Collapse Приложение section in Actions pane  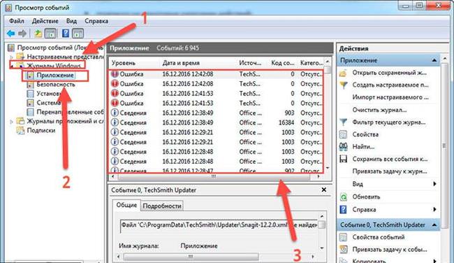point(434,61)
